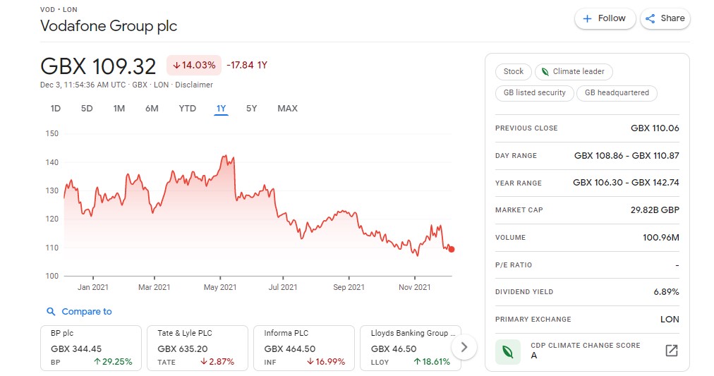This screenshot has height=376, width=714.
Task: Click the GB headquartered chip
Action: 617,93
